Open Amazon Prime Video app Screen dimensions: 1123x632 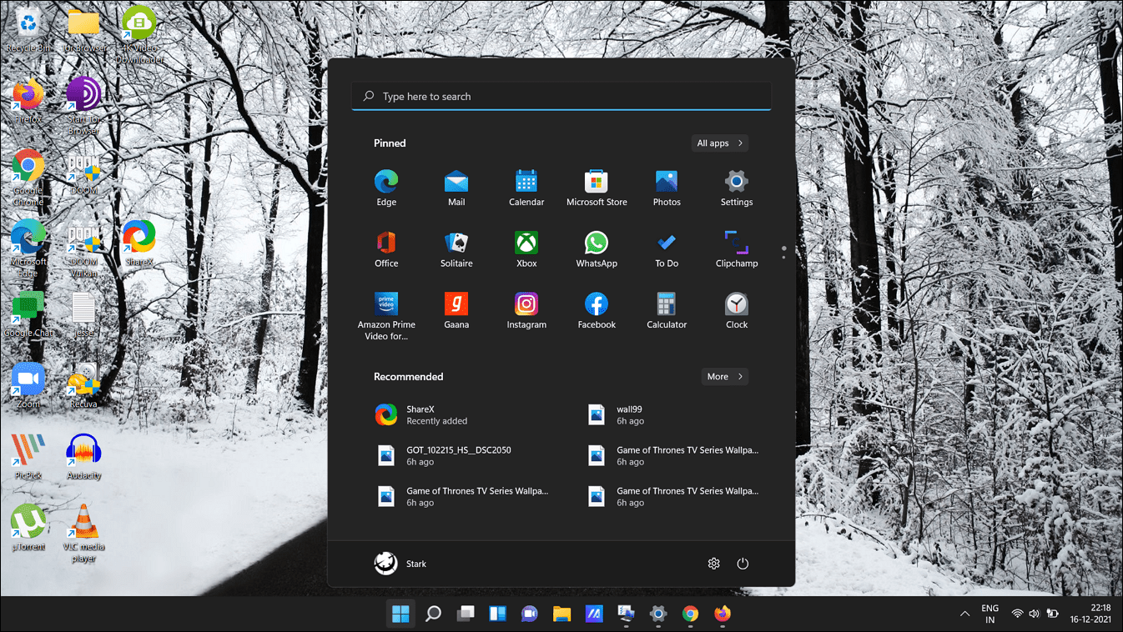tap(386, 316)
